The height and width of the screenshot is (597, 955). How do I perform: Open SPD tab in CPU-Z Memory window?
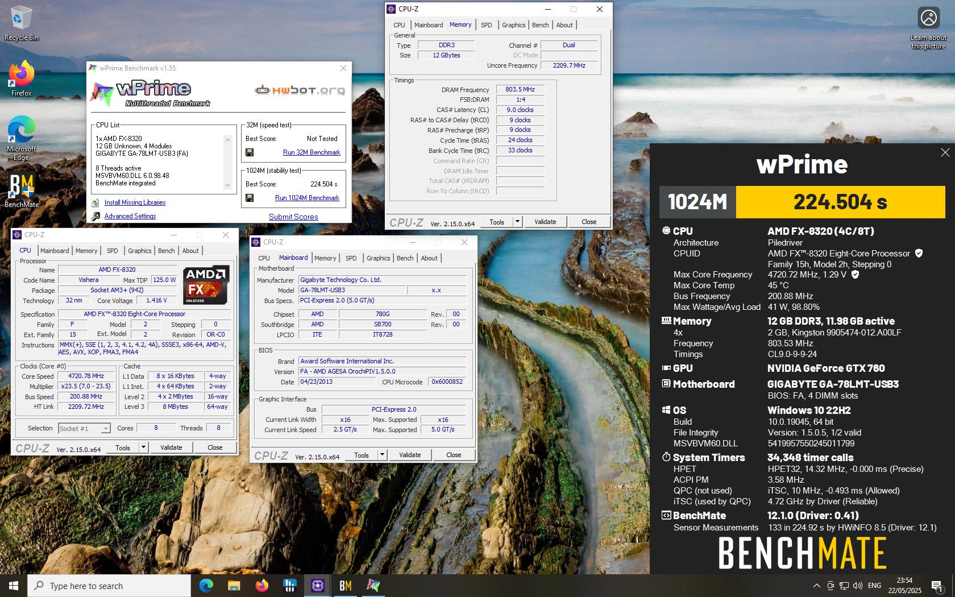point(487,25)
